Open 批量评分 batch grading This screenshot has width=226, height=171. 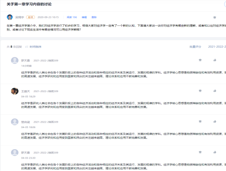(x=195, y=47)
